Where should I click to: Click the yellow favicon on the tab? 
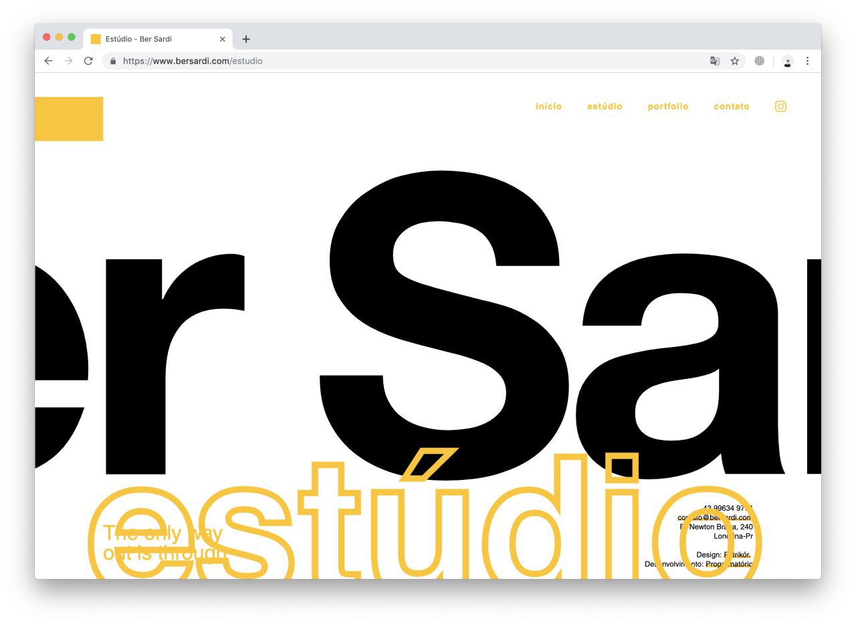click(x=96, y=39)
